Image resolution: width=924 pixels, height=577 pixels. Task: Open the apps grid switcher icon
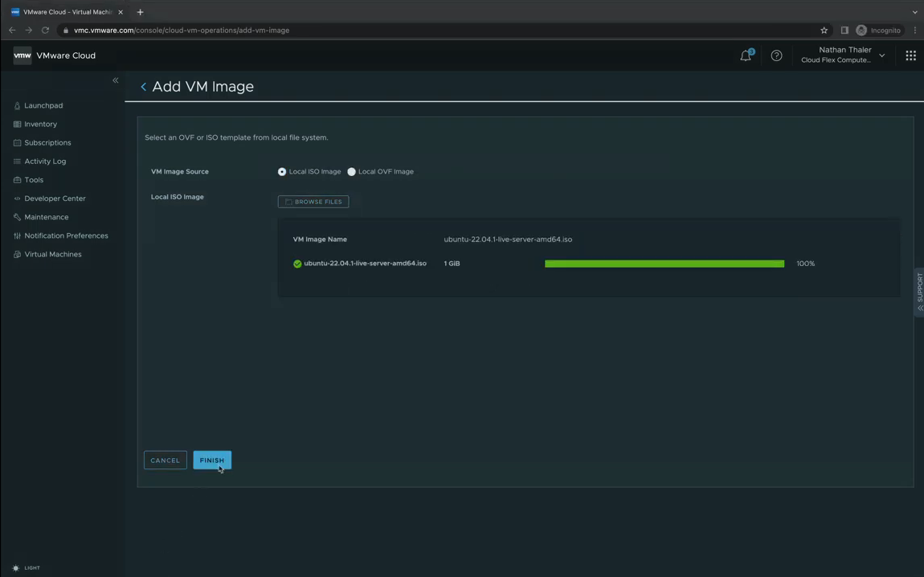910,55
